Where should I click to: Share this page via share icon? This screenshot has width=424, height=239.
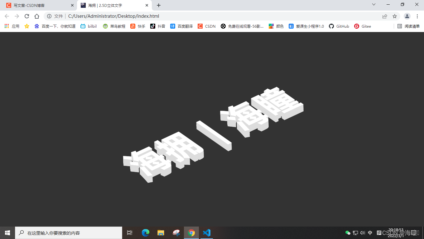(385, 16)
